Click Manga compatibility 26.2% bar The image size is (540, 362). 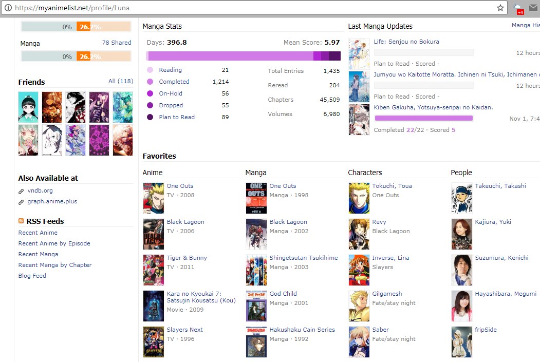click(x=76, y=56)
